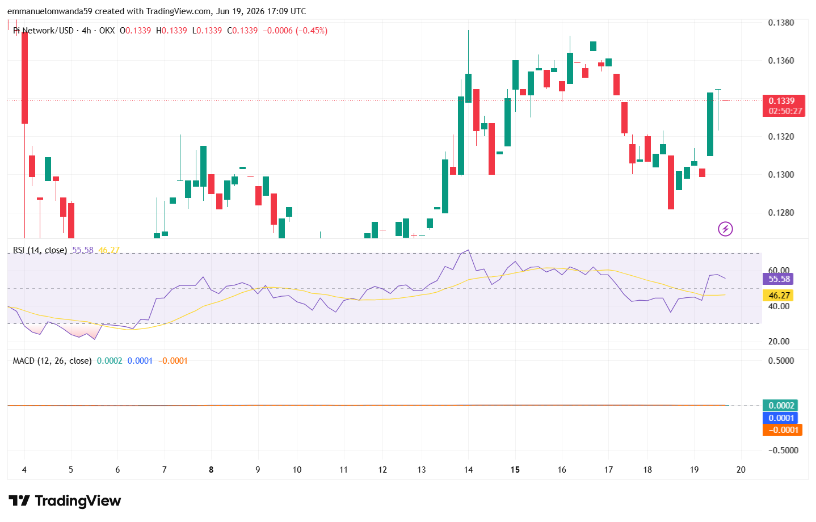The height and width of the screenshot is (522, 816).
Task: Click the RSI (14, close) legend label
Action: click(x=40, y=250)
